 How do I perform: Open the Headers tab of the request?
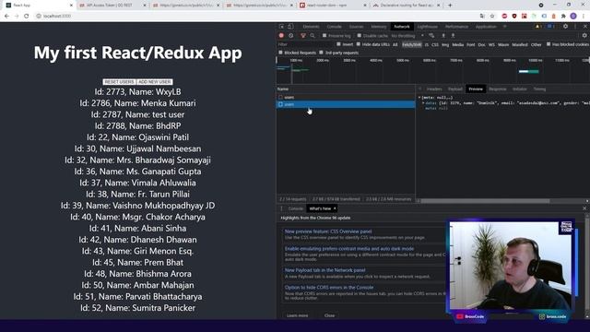pos(434,89)
